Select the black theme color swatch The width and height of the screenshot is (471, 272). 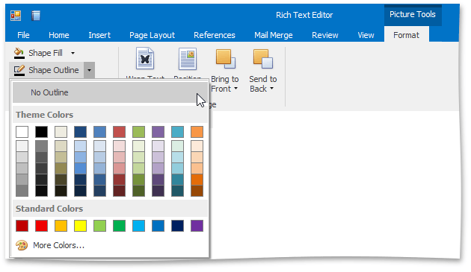click(41, 132)
